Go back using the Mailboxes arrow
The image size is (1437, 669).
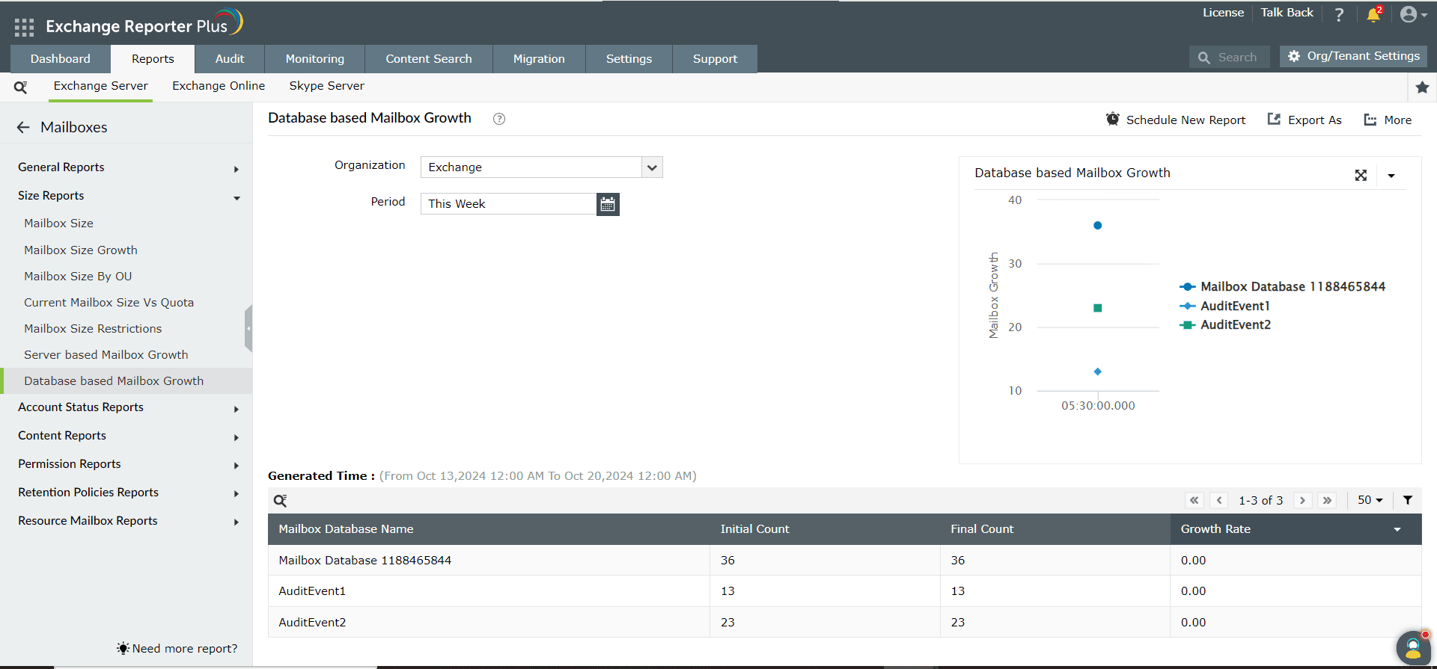[23, 127]
